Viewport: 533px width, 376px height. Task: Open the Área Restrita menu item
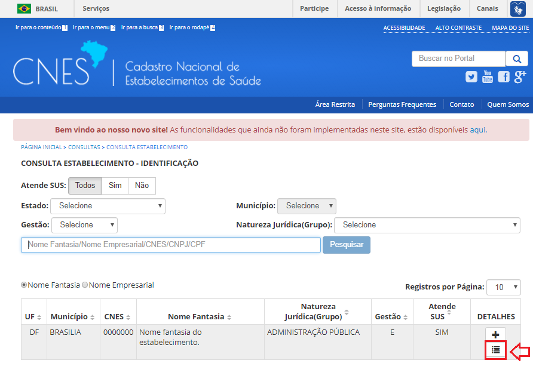point(335,104)
